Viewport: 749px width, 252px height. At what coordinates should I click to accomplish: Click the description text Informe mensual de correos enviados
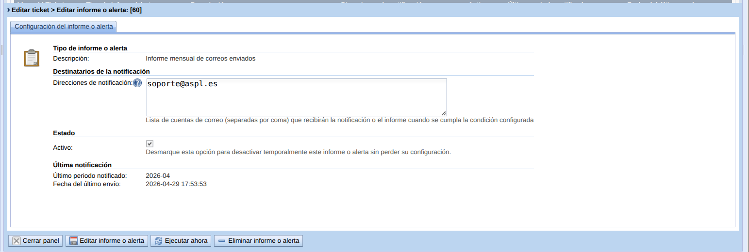[x=200, y=59]
